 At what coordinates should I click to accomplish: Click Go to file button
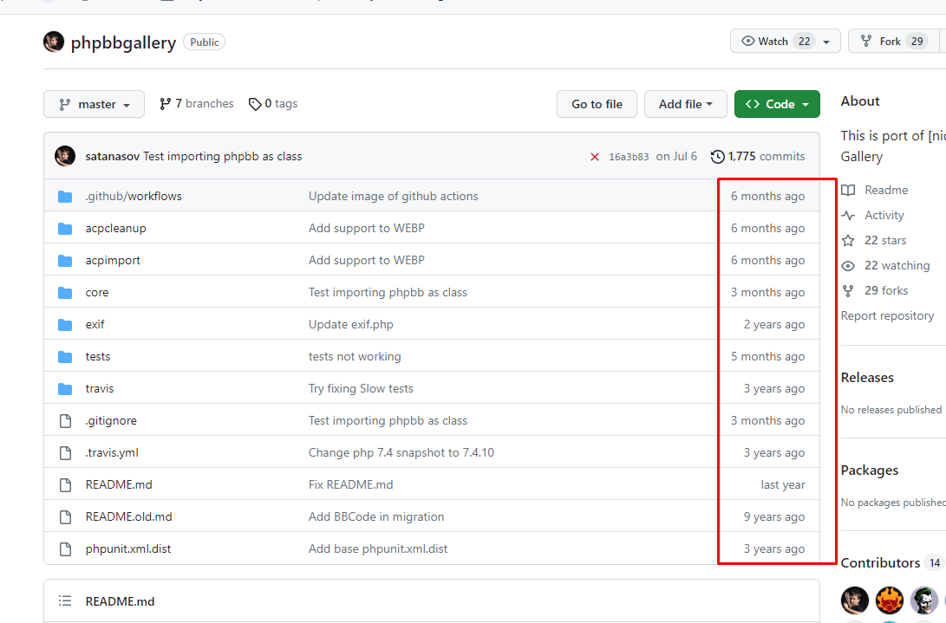[x=597, y=104]
